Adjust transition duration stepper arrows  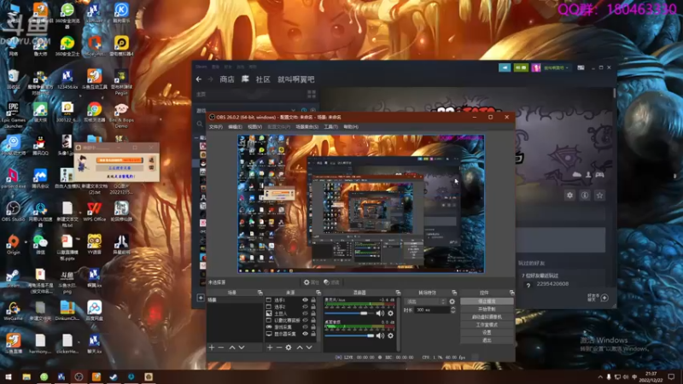pyautogui.click(x=453, y=310)
